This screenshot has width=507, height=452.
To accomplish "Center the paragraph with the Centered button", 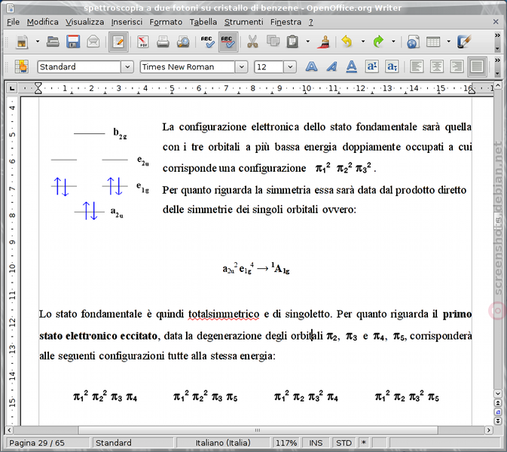I will coord(437,67).
